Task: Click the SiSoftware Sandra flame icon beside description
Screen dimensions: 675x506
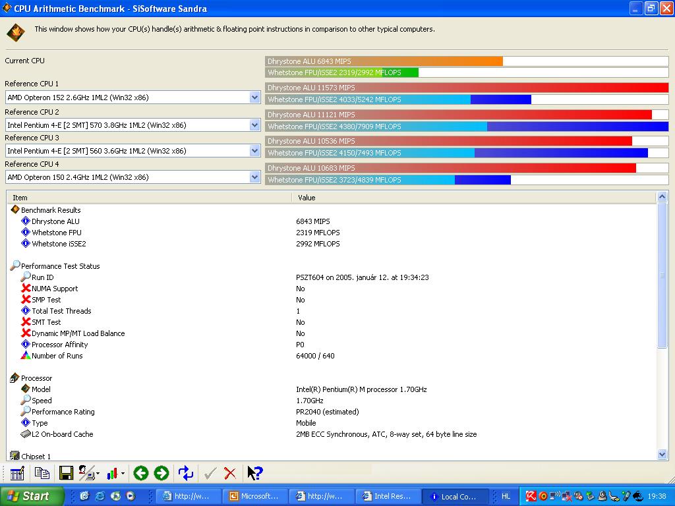Action: (x=16, y=32)
